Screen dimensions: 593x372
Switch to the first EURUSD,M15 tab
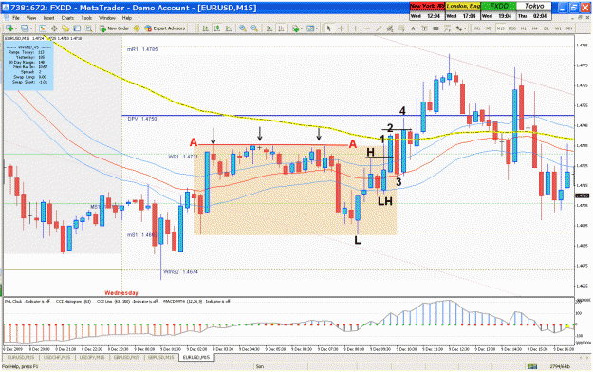(21, 357)
